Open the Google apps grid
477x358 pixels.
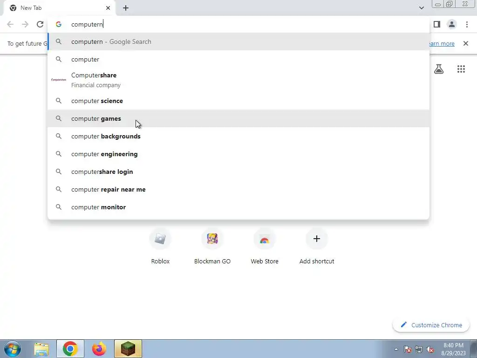461,69
